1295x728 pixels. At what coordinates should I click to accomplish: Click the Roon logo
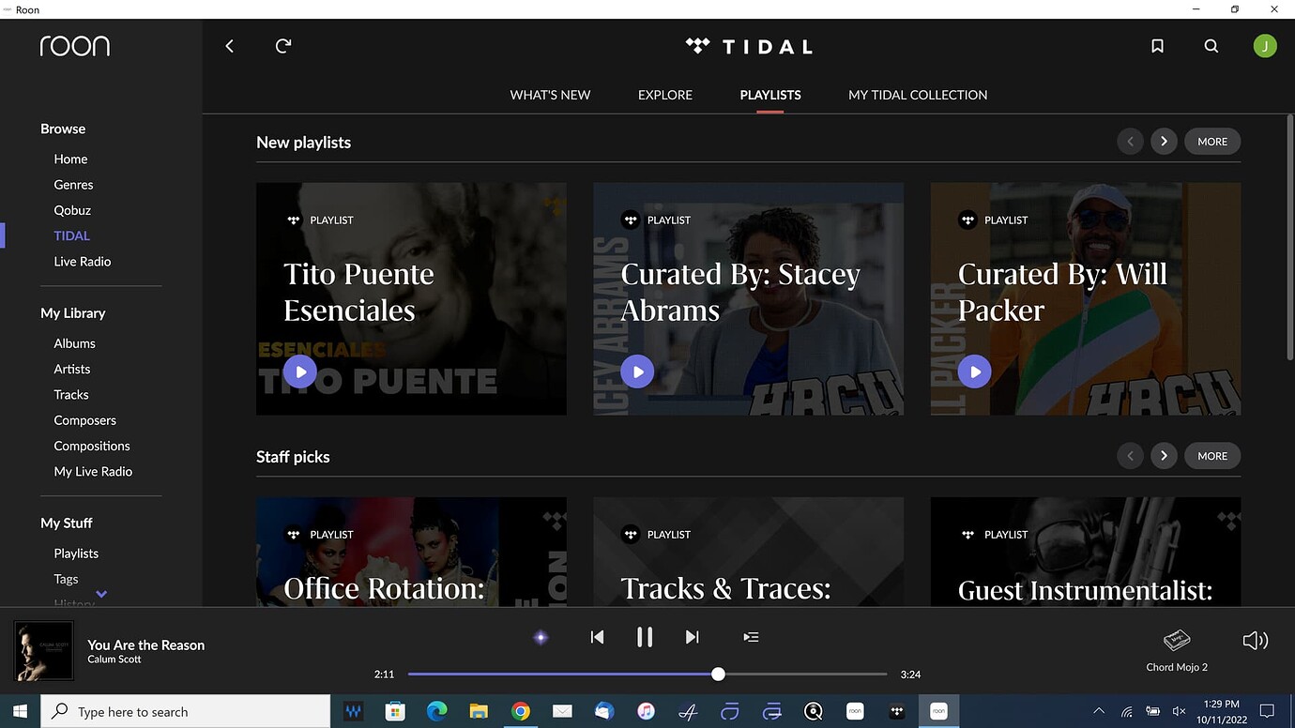[x=75, y=45]
